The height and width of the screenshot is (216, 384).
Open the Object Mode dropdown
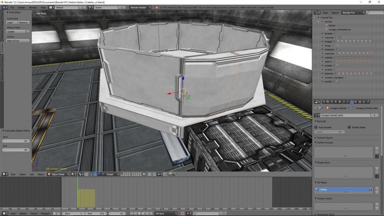pyautogui.click(x=58, y=174)
